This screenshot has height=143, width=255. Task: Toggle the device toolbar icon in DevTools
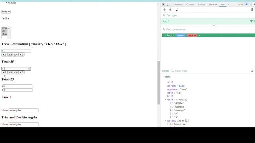[x=168, y=4]
